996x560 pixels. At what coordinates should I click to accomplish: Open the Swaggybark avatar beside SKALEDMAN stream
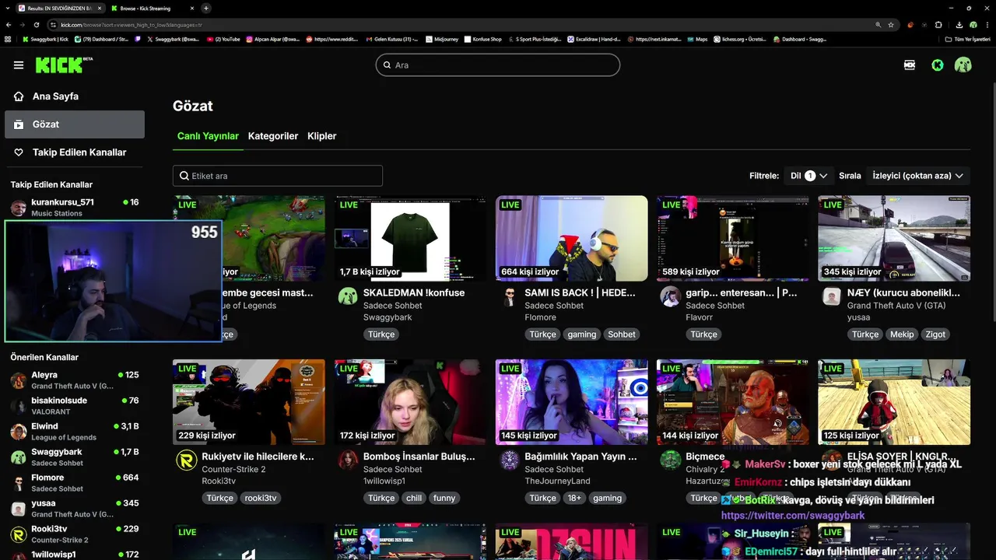click(347, 296)
